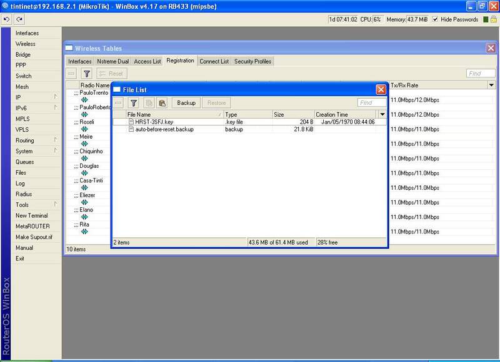500x362 pixels.
Task: Click the registration arrow icon under Meire
Action: click(x=84, y=144)
